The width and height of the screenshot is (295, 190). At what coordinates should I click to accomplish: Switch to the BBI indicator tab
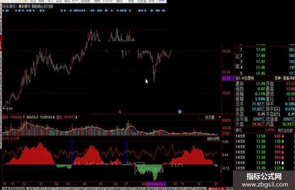tap(160, 188)
